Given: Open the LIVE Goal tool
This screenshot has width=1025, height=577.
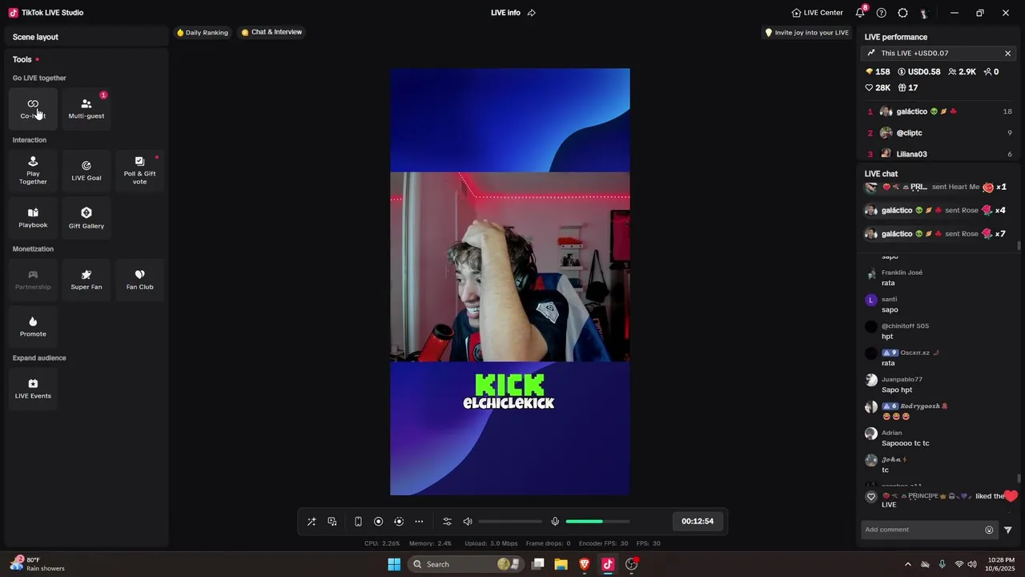Looking at the screenshot, I should point(86,171).
